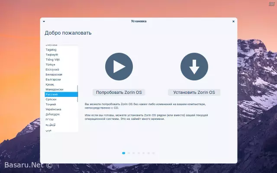Select Македонски language entry
This screenshot has height=173, width=277.
61,90
